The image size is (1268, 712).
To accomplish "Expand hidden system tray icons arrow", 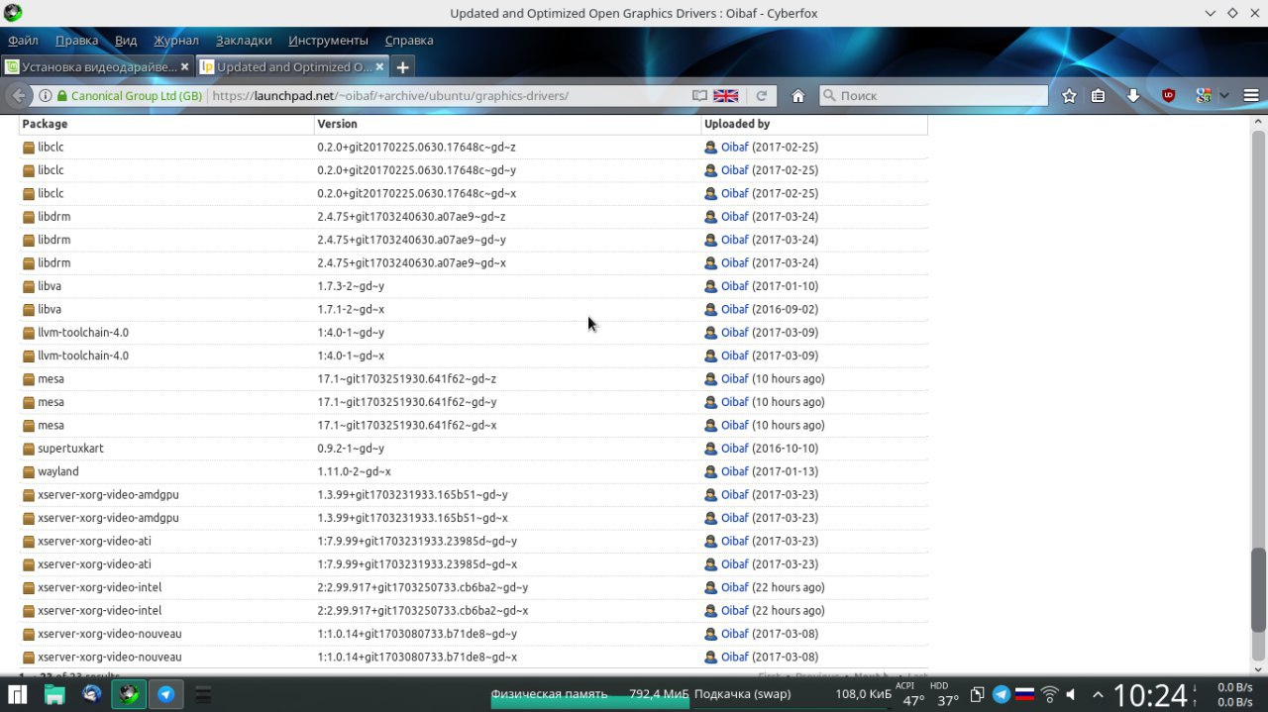I will [x=1098, y=694].
